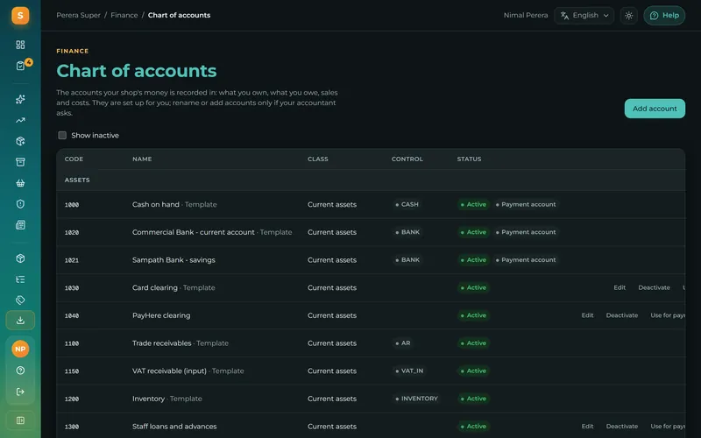701x438 pixels.
Task: Click the question mark help icon in sidebar
Action: pyautogui.click(x=20, y=371)
